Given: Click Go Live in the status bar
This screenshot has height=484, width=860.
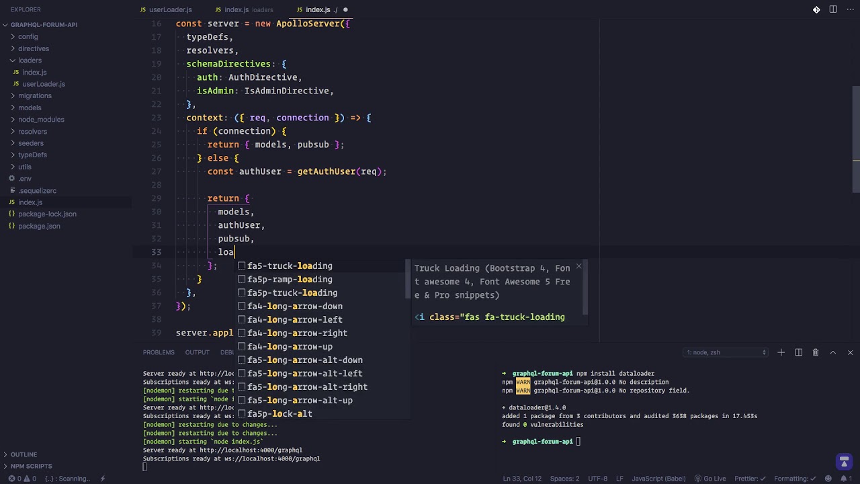Looking at the screenshot, I should (x=710, y=479).
